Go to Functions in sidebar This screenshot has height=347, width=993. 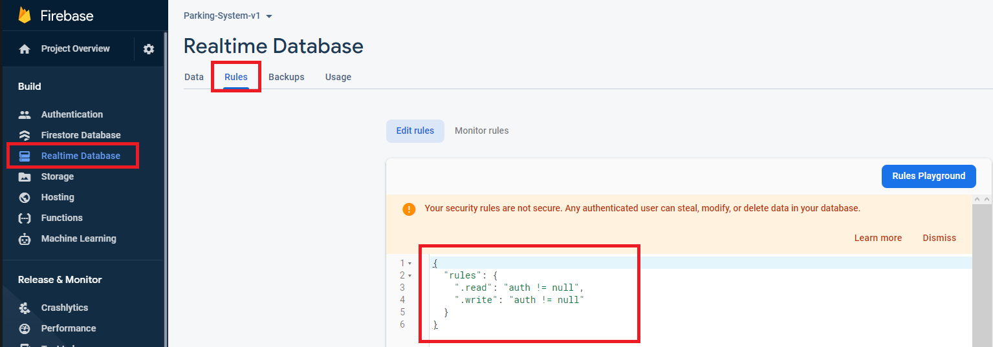(x=62, y=218)
